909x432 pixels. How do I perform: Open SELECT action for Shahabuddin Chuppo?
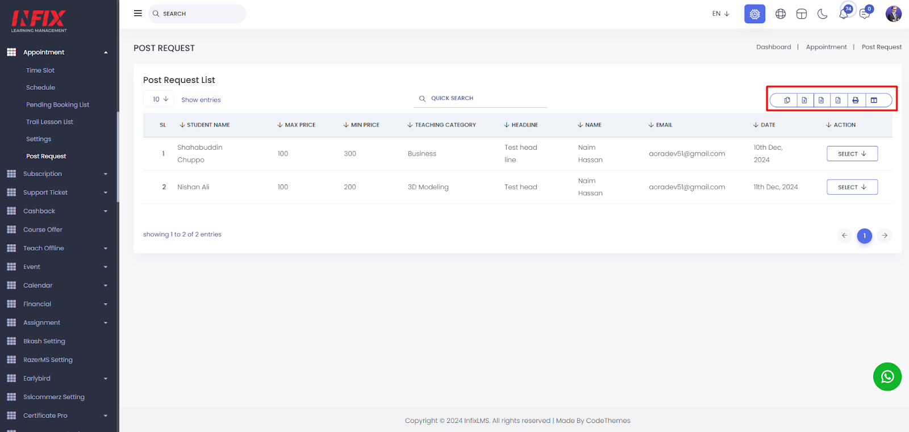click(852, 154)
